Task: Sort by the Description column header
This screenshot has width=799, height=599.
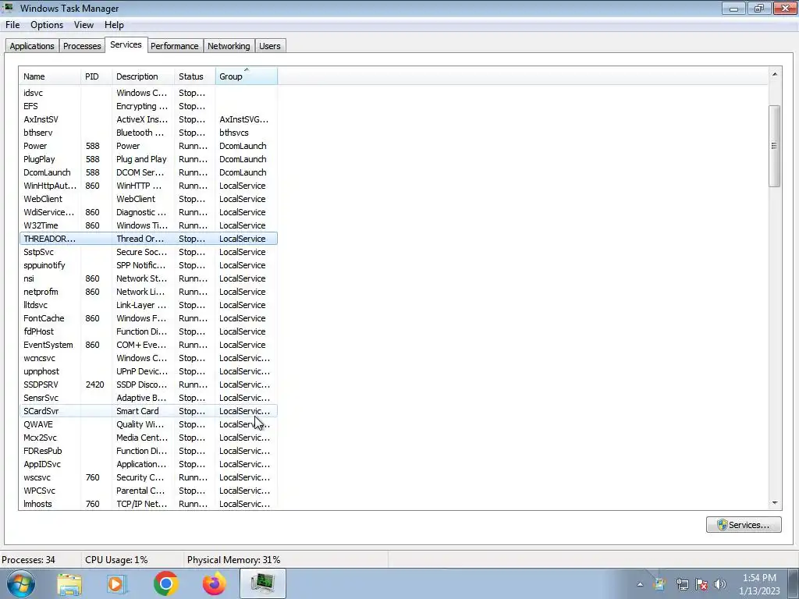Action: [x=144, y=76]
